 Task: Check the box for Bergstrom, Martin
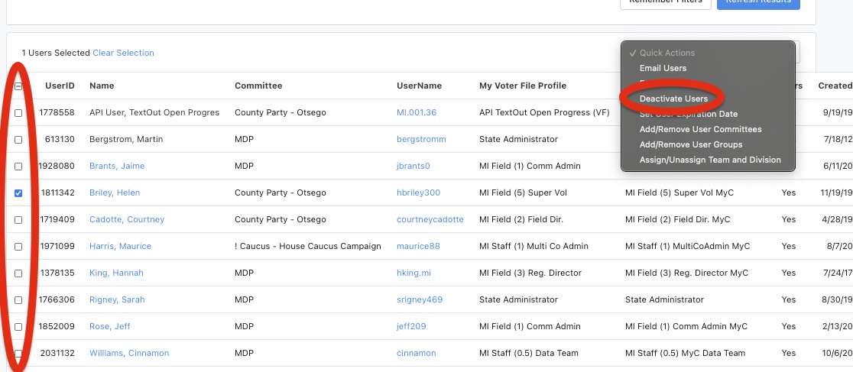click(18, 139)
